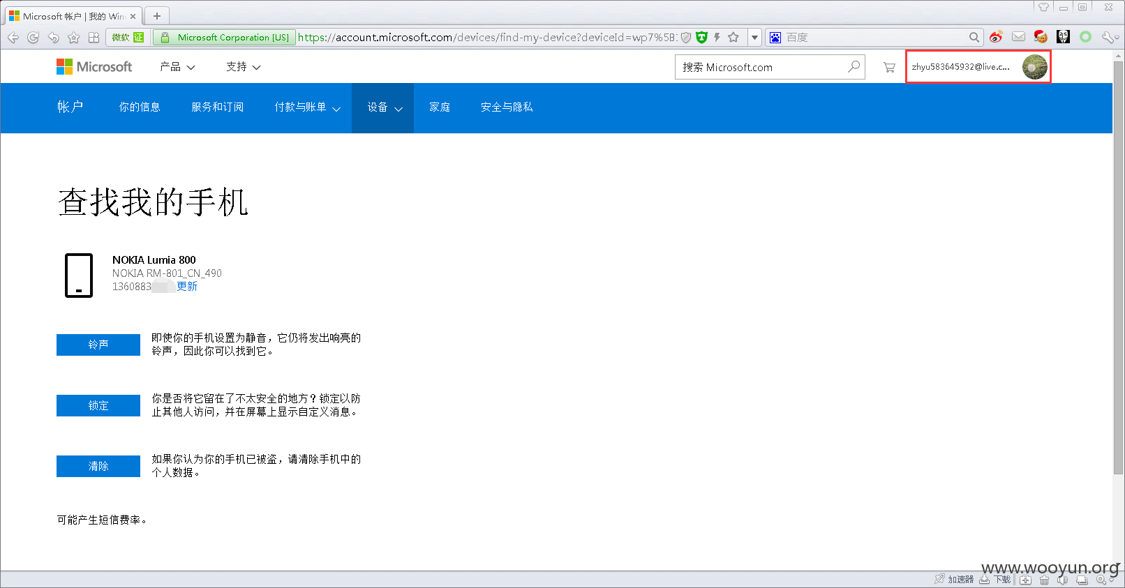This screenshot has height=588, width=1125.
Task: Click the undo-close-tab arrow icon
Action: pyautogui.click(x=53, y=38)
